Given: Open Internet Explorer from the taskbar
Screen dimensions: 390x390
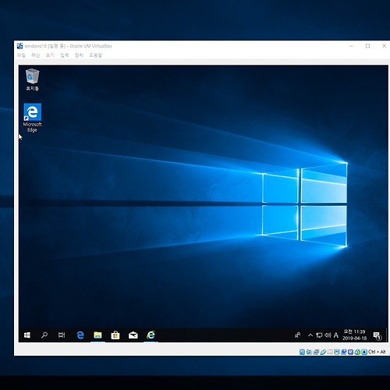Looking at the screenshot, I should (x=151, y=335).
